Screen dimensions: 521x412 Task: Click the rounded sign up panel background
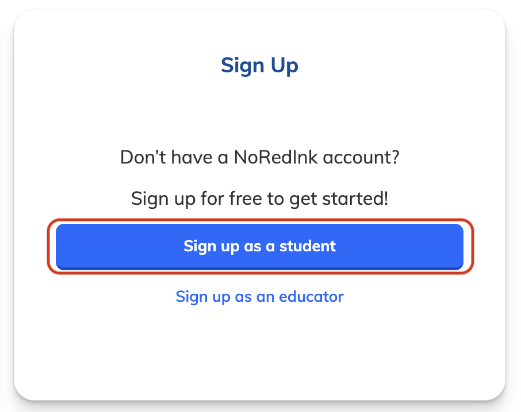pyautogui.click(x=259, y=356)
